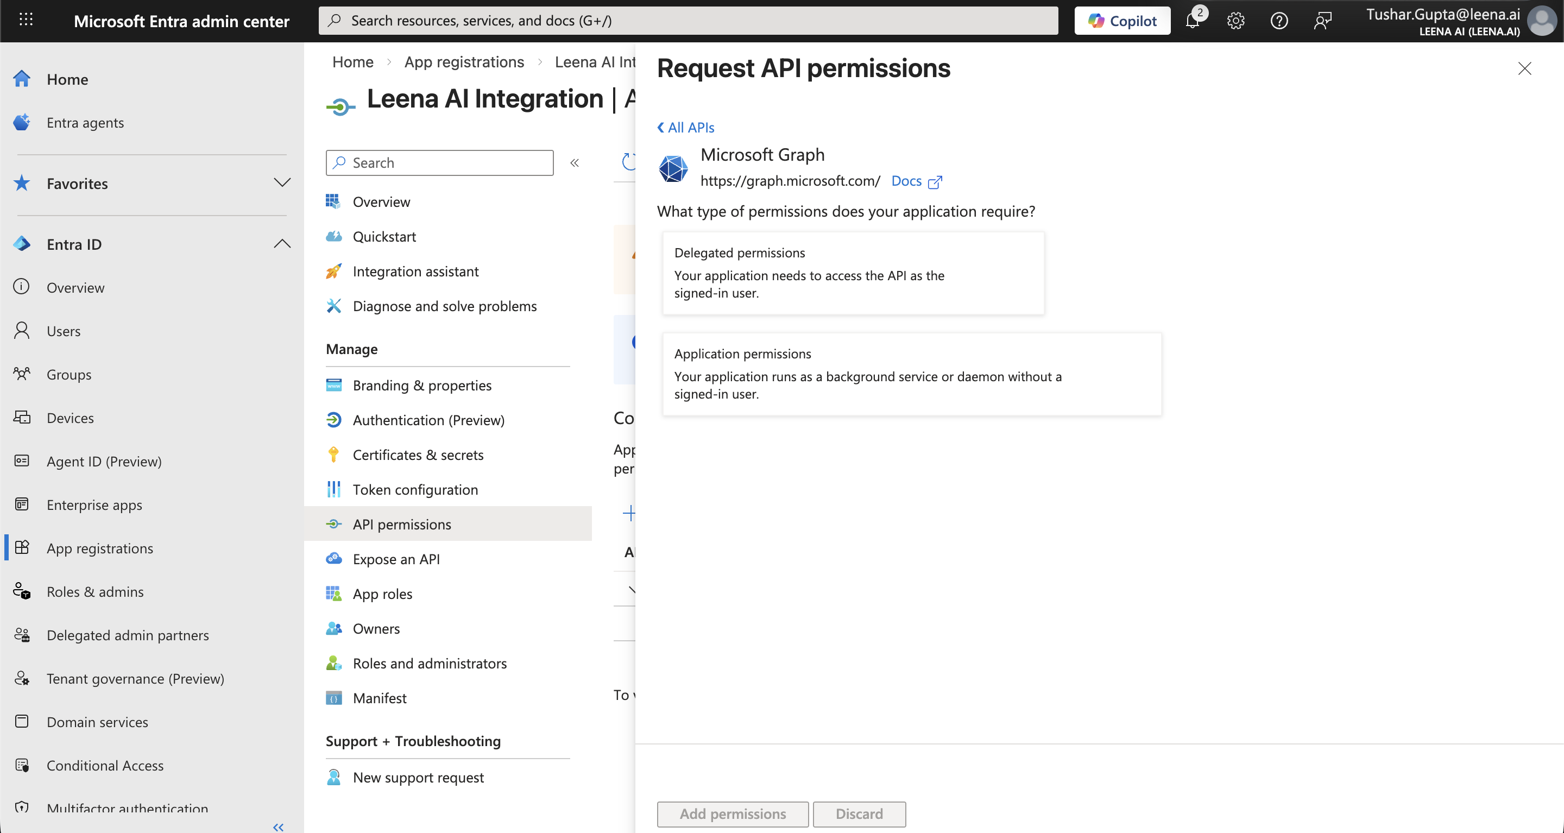
Task: Collapse the left navigation sidebar
Action: coord(278,826)
